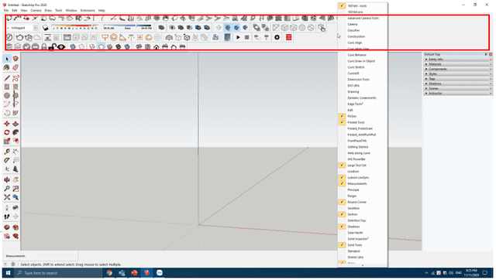Enable the Standard toolbar entry
The height and width of the screenshot is (280, 496).
[x=363, y=251]
